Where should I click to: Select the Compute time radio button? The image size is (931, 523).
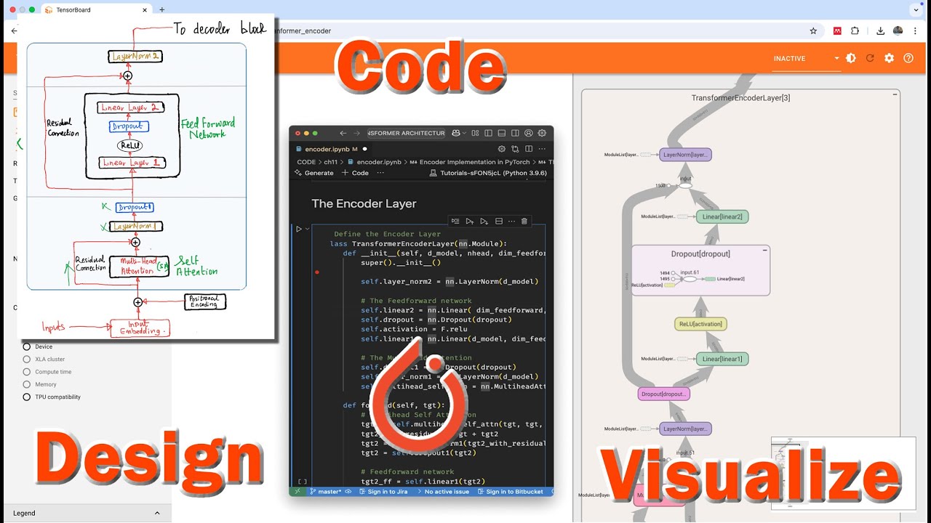click(27, 372)
